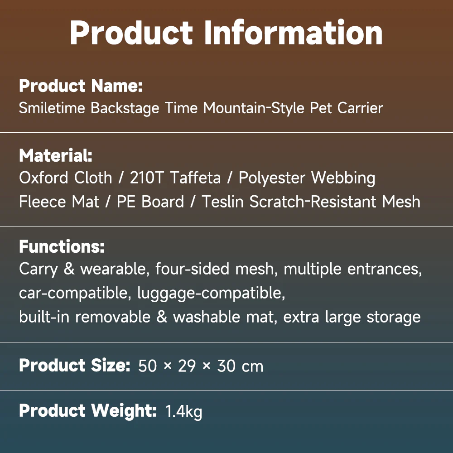The width and height of the screenshot is (453, 453).
Task: Click the 210T Taffeta text
Action: (175, 178)
